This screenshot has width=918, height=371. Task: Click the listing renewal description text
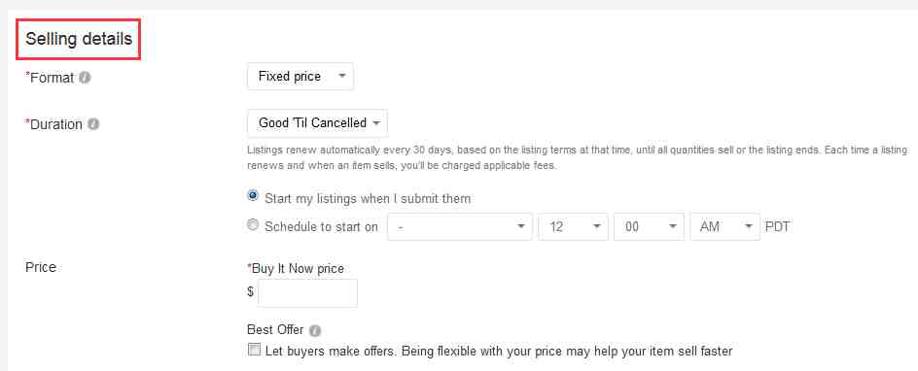pos(578,157)
